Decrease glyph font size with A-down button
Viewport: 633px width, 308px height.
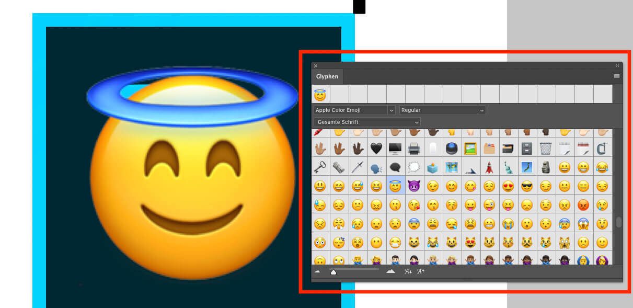coord(408,271)
